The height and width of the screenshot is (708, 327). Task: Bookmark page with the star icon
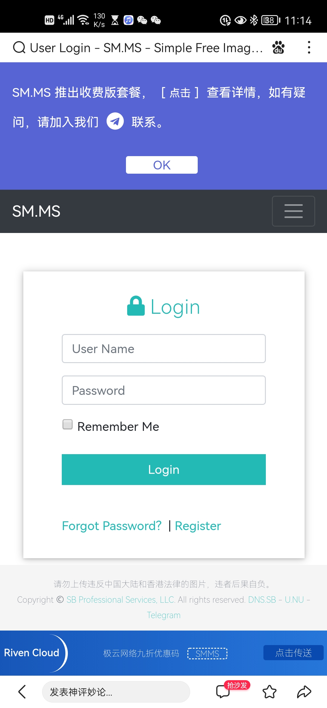tap(269, 692)
